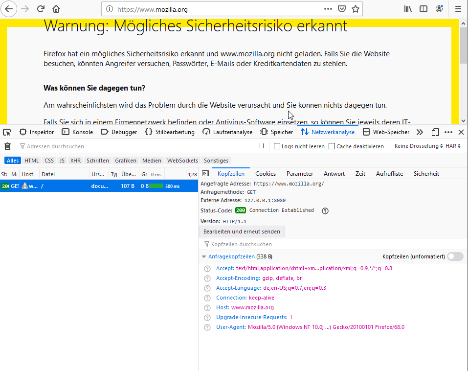Open the Keine Drosselung throttling dropdown
The width and height of the screenshot is (468, 371).
click(x=419, y=146)
